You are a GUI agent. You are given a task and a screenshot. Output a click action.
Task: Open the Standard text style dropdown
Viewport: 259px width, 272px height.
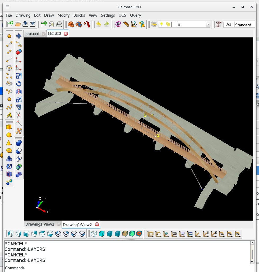(x=243, y=25)
